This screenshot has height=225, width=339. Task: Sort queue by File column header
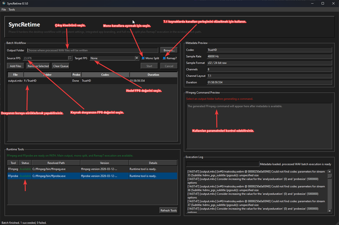15,75
